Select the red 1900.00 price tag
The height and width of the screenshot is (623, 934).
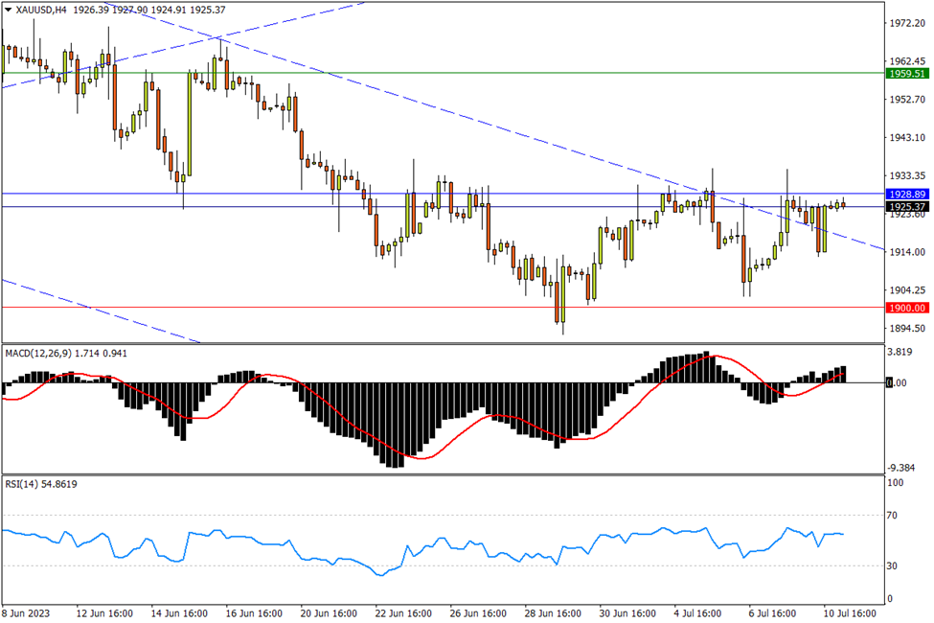pyautogui.click(x=906, y=308)
